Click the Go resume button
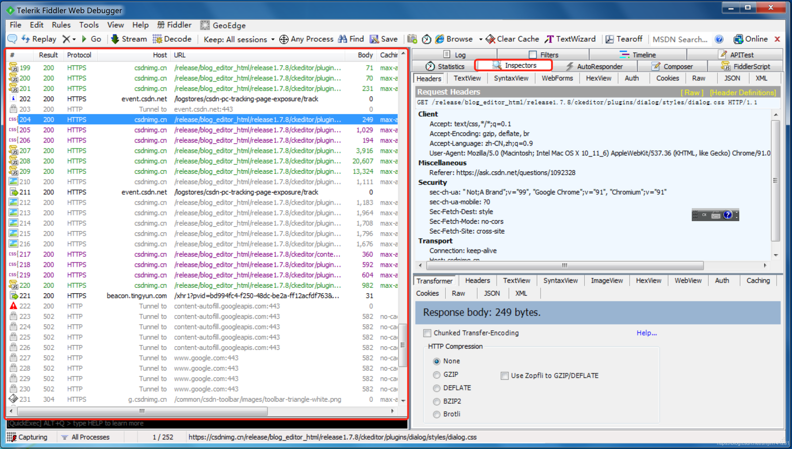 click(91, 39)
